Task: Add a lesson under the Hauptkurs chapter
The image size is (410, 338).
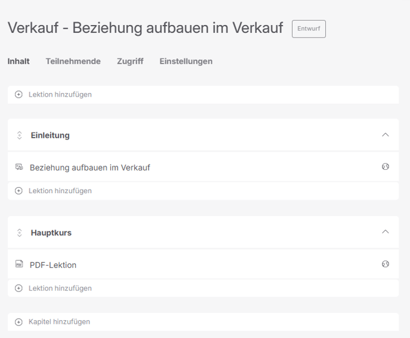Action: click(203, 288)
